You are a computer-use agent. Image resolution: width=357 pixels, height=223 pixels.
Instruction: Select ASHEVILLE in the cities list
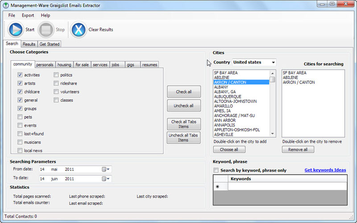(x=241, y=135)
